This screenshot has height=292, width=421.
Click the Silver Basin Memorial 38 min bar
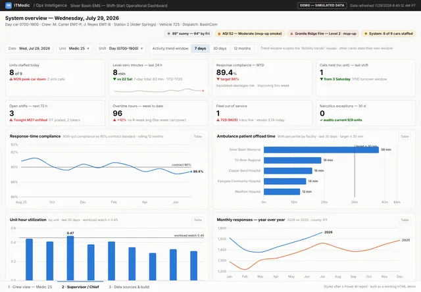click(321, 149)
